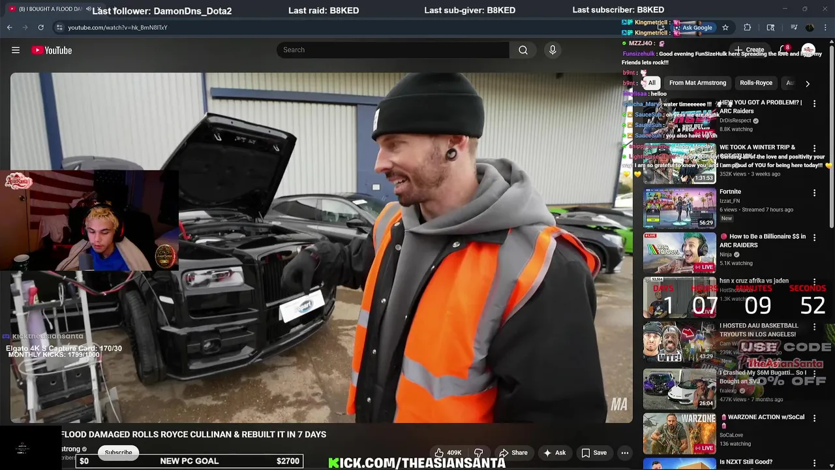Show more filter chips with right arrow

click(808, 84)
